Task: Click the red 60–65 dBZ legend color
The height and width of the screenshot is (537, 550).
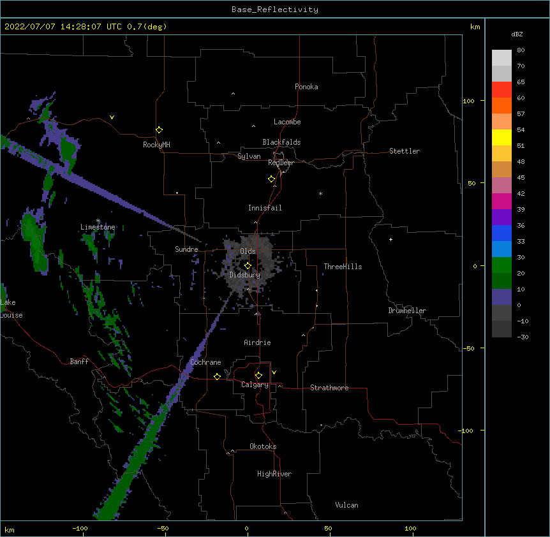Action: (x=502, y=90)
